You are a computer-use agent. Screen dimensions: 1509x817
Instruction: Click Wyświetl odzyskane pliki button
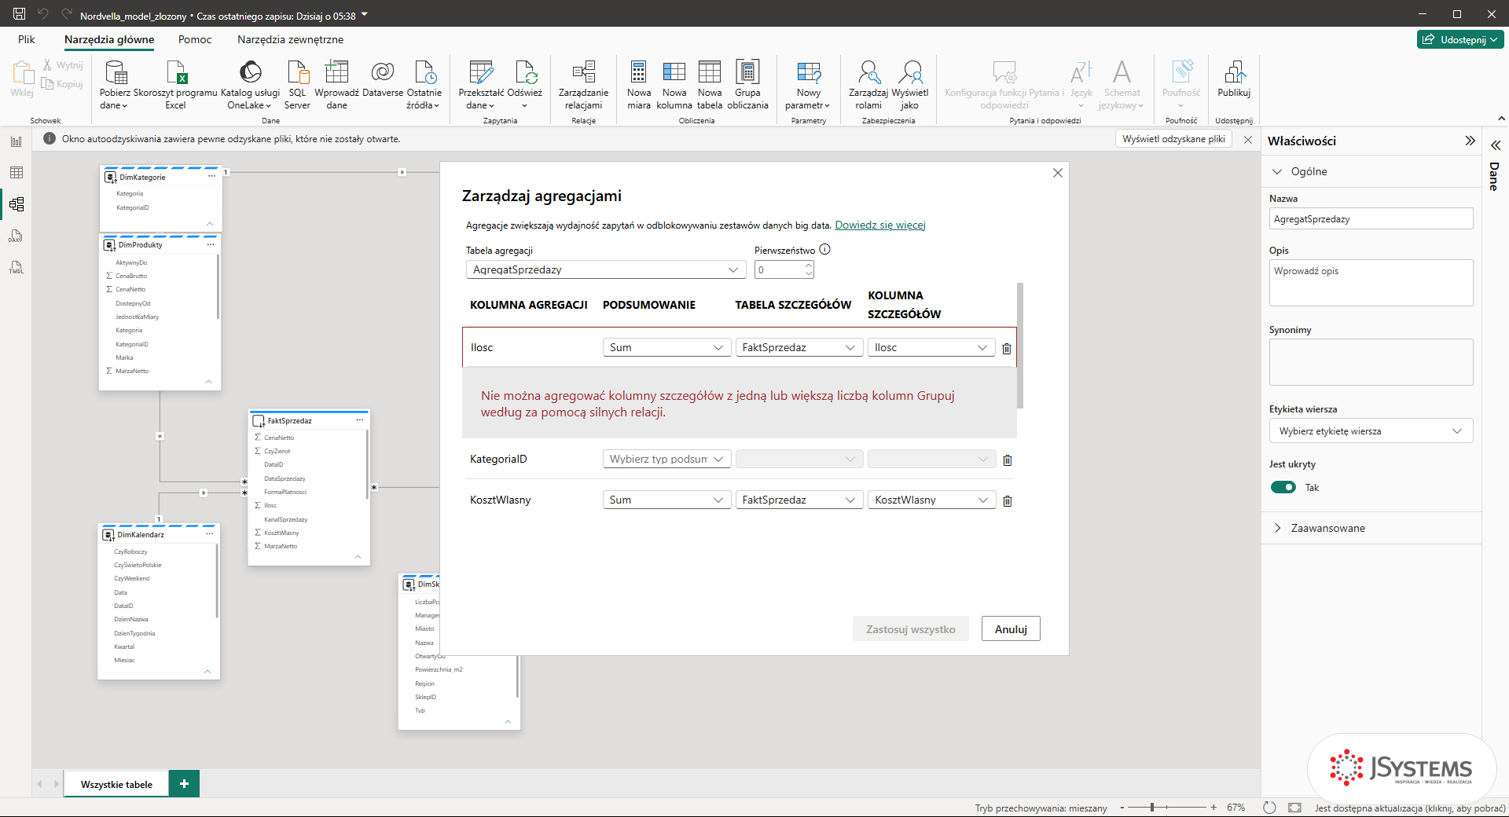coord(1173,139)
